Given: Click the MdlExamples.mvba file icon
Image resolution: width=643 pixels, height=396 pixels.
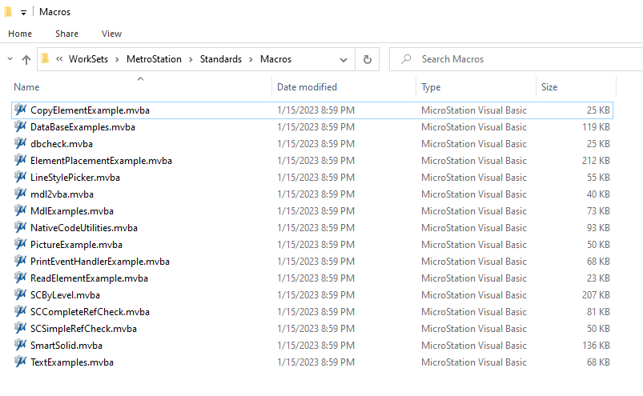Looking at the screenshot, I should tap(20, 210).
